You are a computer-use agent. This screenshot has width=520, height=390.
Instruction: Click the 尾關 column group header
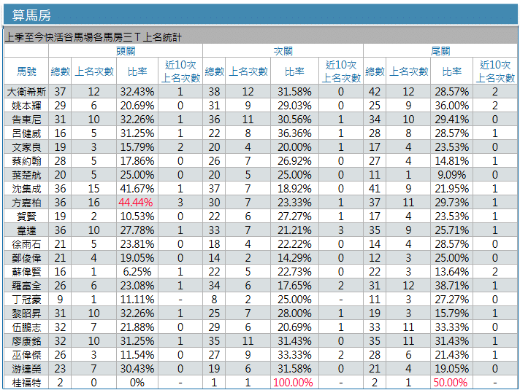coord(440,51)
